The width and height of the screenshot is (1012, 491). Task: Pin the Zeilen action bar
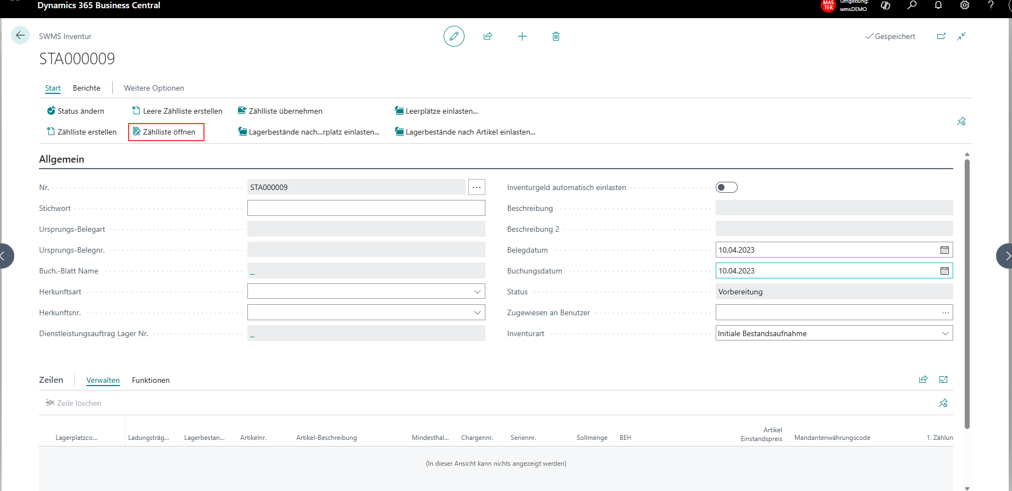(944, 403)
